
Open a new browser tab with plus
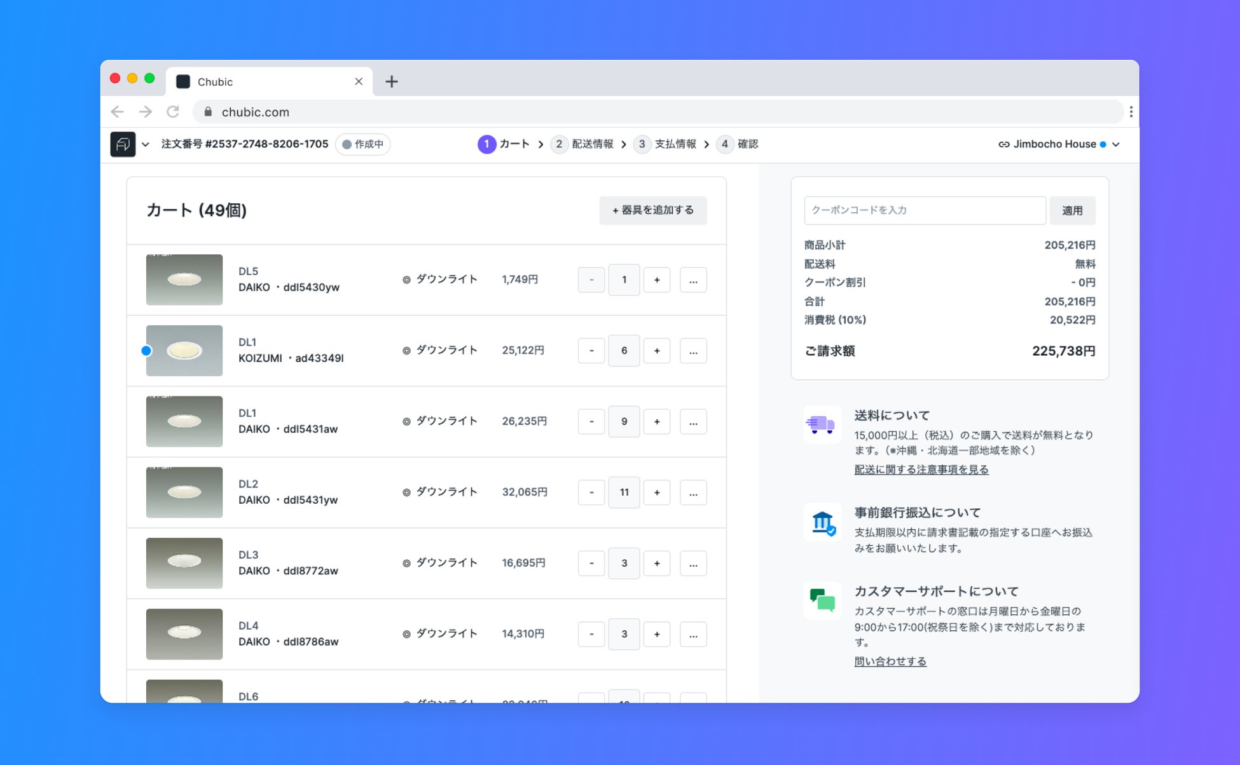392,81
